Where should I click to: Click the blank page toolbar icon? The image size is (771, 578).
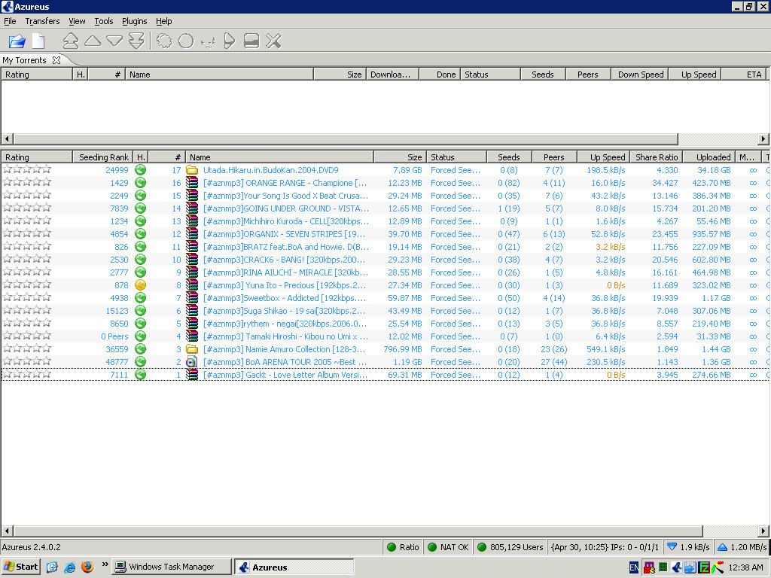click(x=38, y=41)
